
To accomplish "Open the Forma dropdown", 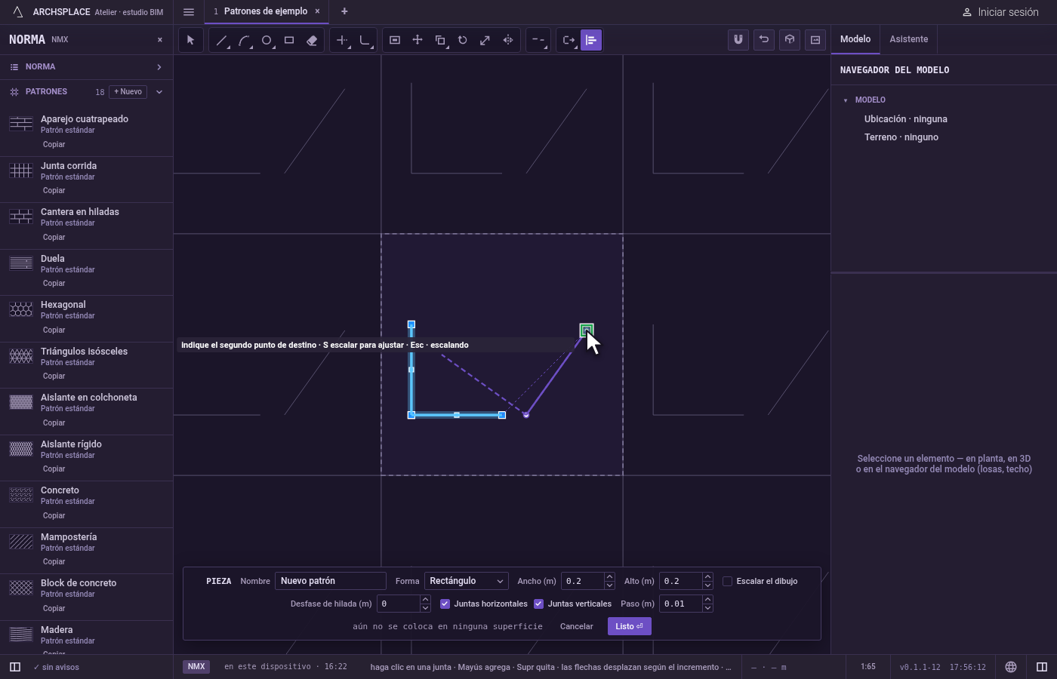I will click(x=466, y=581).
